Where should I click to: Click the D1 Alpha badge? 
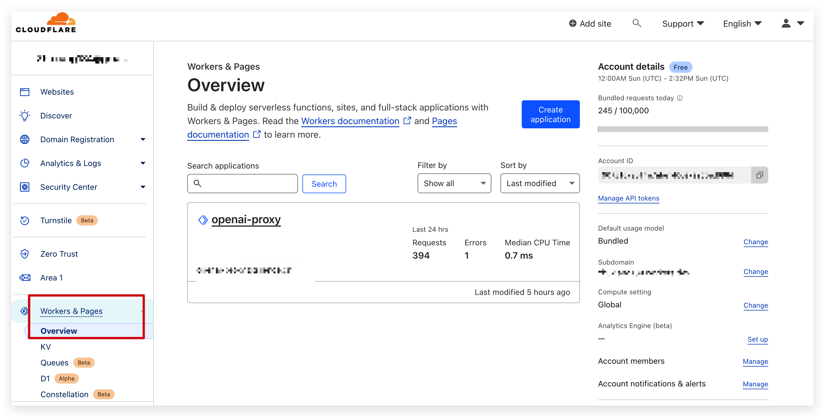(x=67, y=379)
